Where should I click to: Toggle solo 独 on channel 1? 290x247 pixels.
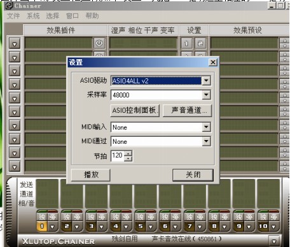(x=42, y=216)
